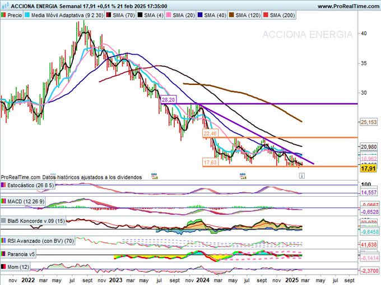Click the 'Datos históricos ajustados a los dividendos' note
The width and height of the screenshot is (381, 285).
92,177
